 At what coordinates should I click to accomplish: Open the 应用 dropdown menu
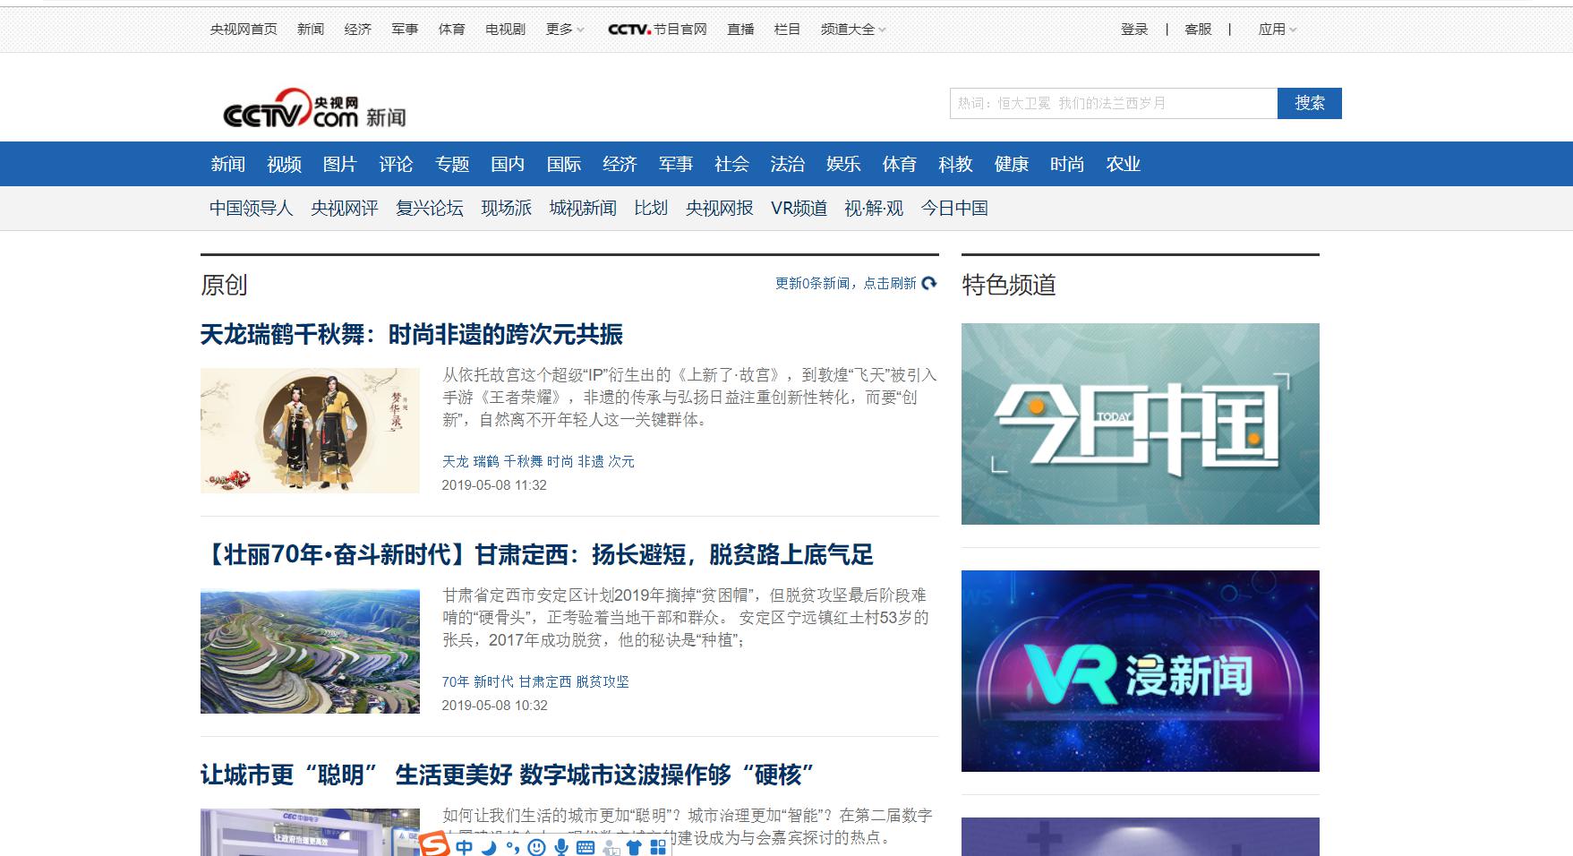pyautogui.click(x=1277, y=30)
